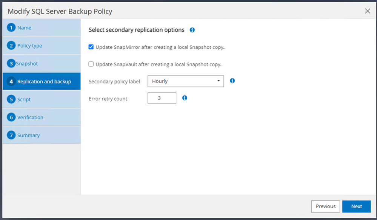Uncheck Update SnapMirror checkbox
The image size is (377, 220).
click(x=91, y=47)
